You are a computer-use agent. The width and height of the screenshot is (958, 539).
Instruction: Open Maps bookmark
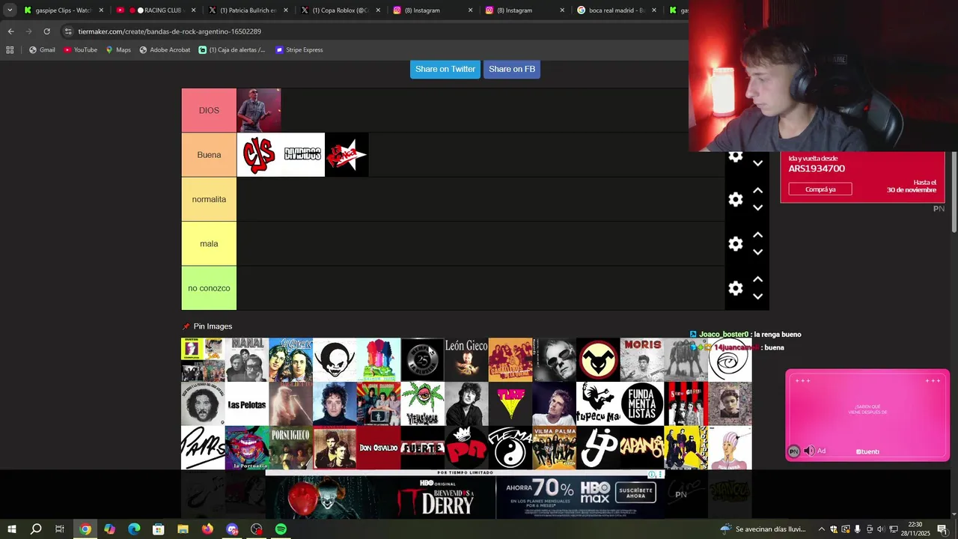[118, 50]
